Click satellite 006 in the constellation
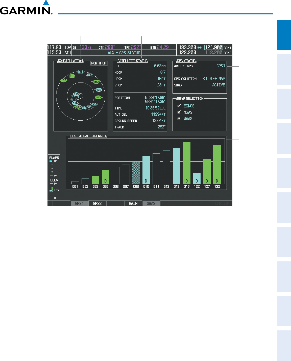This screenshot has height=361, width=291. (94, 104)
